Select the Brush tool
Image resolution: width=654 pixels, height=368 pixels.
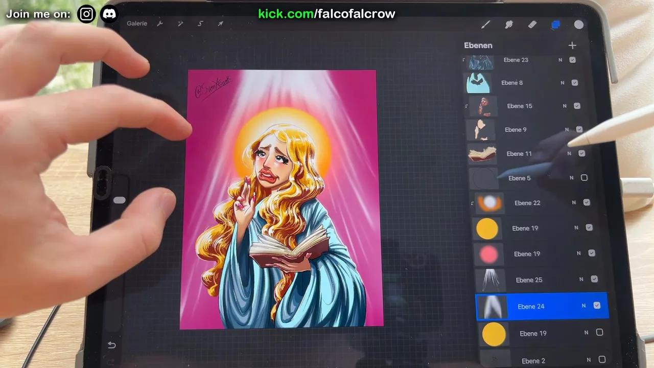click(x=485, y=25)
